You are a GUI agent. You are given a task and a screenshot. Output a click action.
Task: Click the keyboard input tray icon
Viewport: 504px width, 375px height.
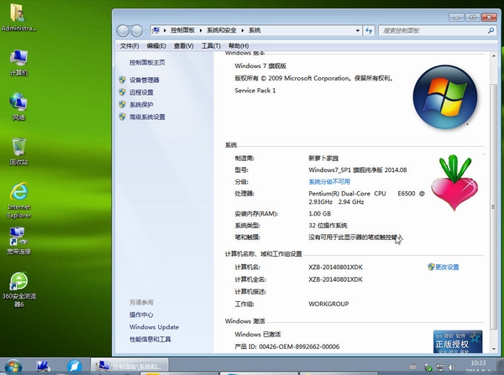click(x=413, y=367)
